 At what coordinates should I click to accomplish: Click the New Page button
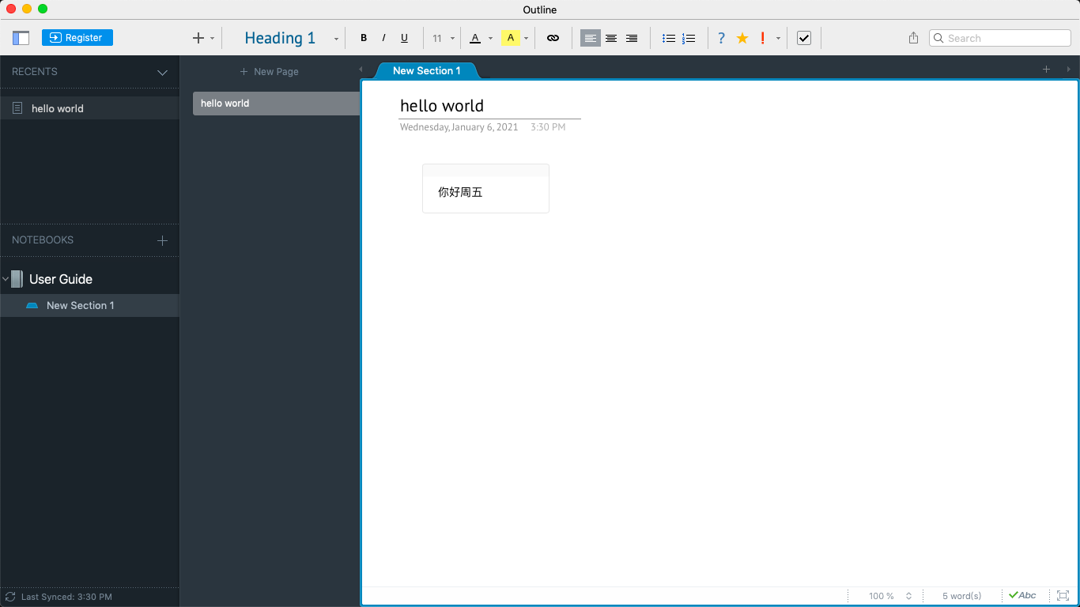(x=269, y=71)
